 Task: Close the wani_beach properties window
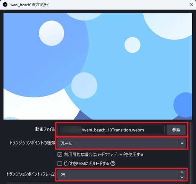click(191, 5)
